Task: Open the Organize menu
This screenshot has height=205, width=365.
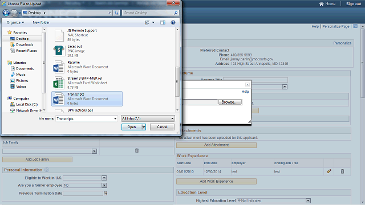Action: pyautogui.click(x=15, y=23)
